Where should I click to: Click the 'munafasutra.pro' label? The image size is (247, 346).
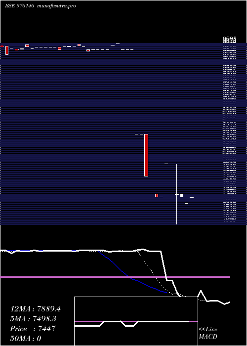(x=57, y=6)
